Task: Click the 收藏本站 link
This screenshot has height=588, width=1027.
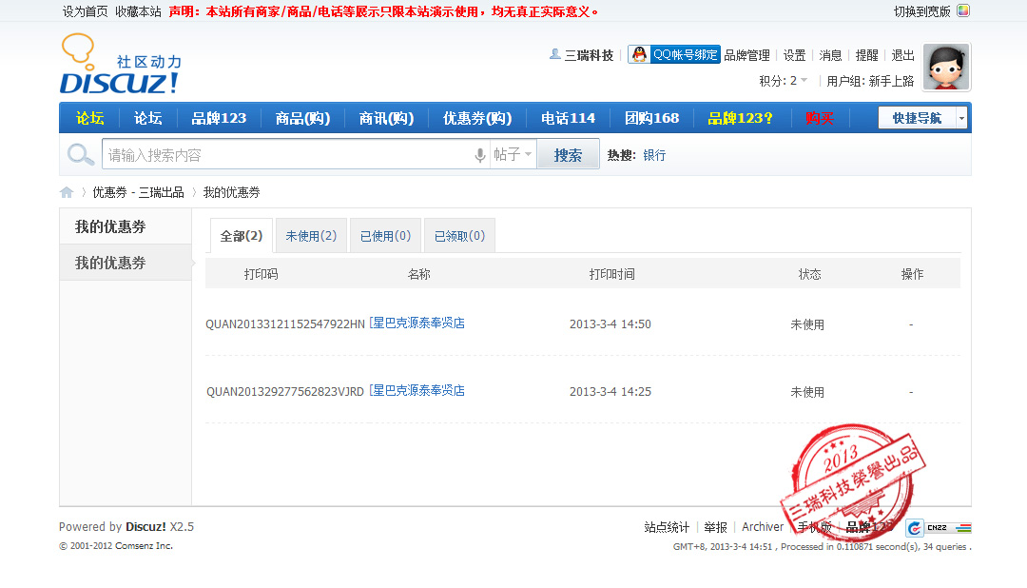Action: (138, 11)
